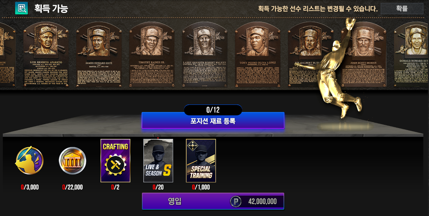Open the Crafting card material

coord(115,161)
